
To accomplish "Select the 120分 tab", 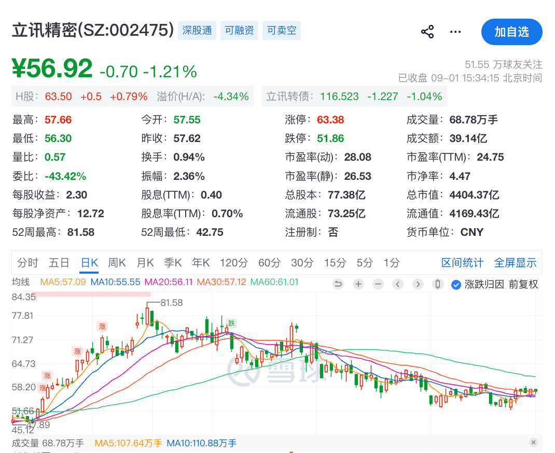I will (x=233, y=263).
